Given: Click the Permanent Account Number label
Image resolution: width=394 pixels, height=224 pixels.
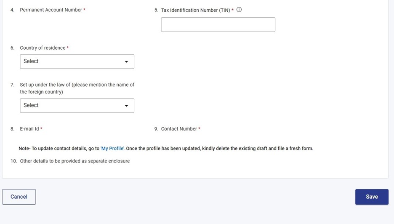Looking at the screenshot, I should click(x=51, y=10).
